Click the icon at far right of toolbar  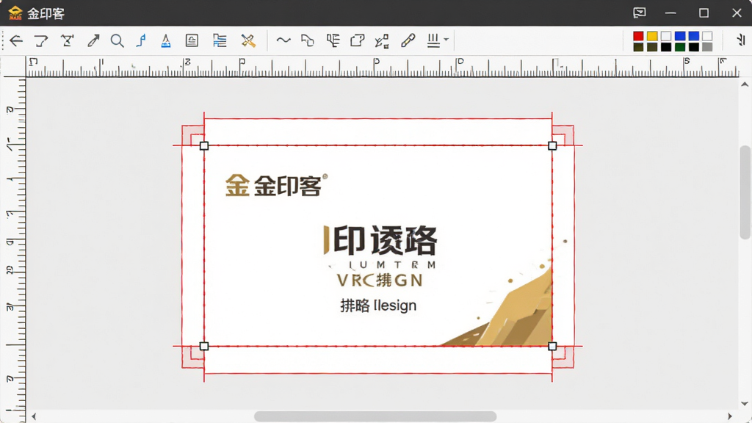[741, 40]
